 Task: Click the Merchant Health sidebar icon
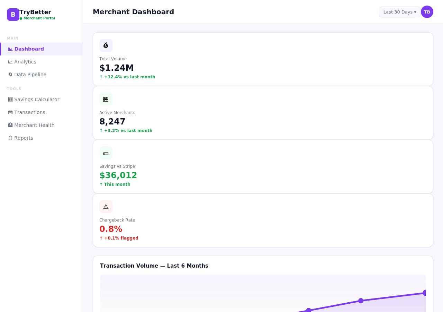[x=10, y=125]
